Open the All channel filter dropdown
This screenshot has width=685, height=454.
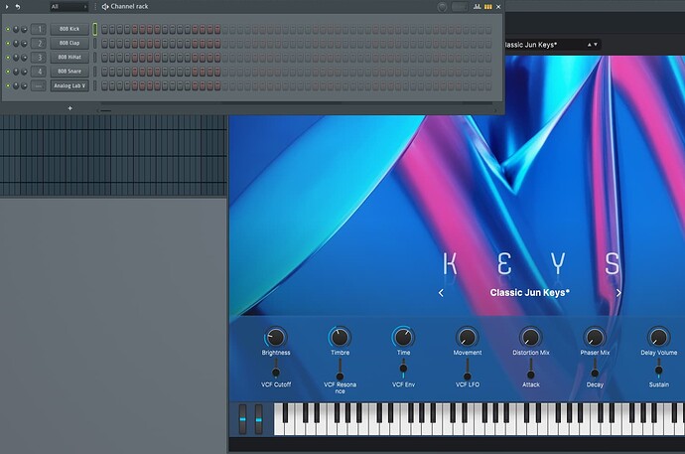68,7
